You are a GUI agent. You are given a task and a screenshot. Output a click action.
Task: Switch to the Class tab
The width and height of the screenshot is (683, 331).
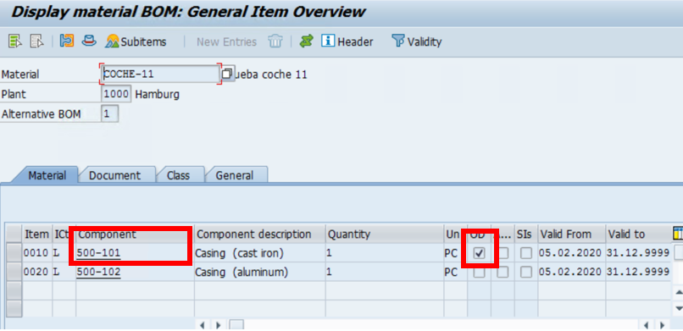179,175
